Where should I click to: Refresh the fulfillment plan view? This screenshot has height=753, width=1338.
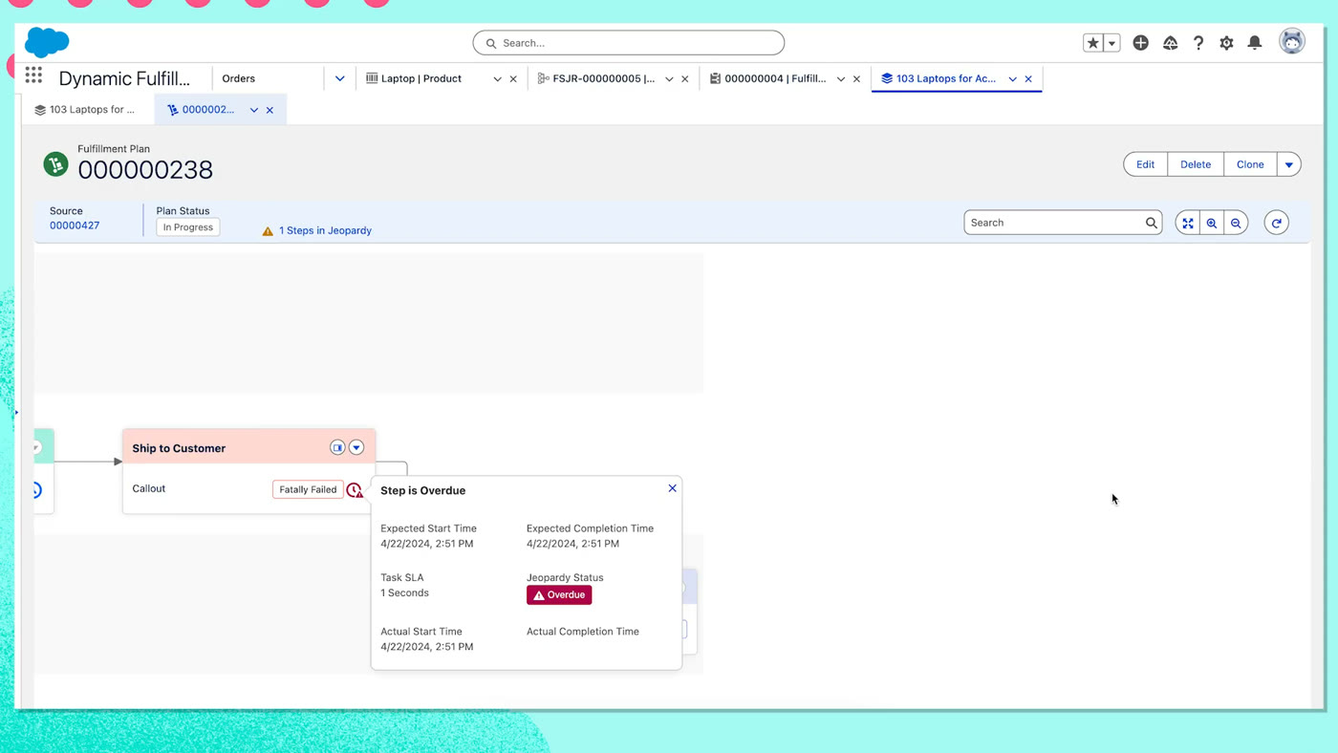1277,223
